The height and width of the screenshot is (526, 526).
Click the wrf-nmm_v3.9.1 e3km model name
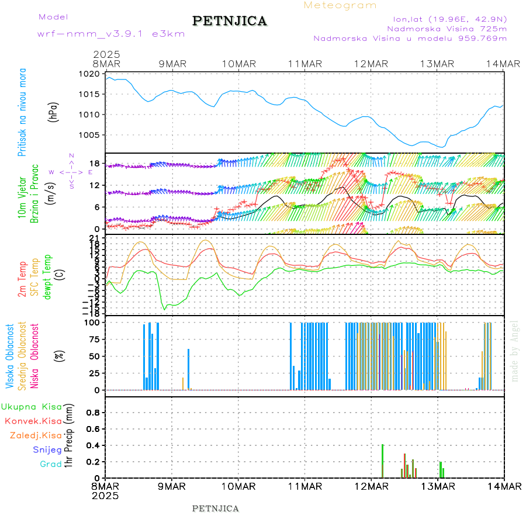coord(111,34)
